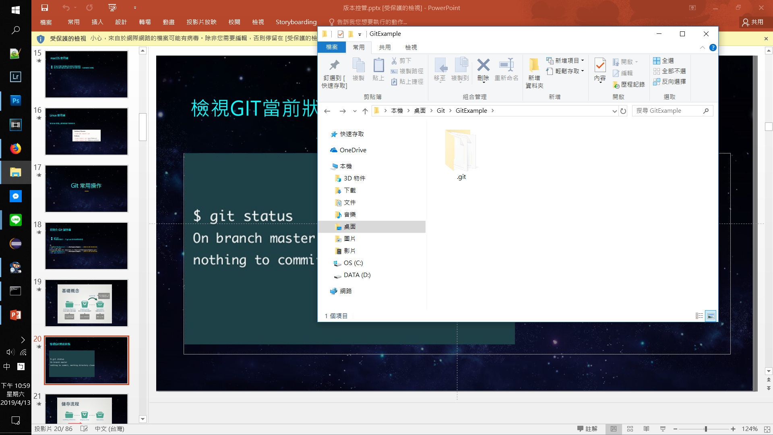Open the Share (共用) tab in Explorer
This screenshot has width=773, height=435.
pos(384,48)
